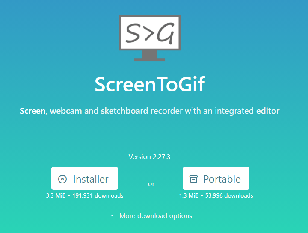Expand the chevron beside More download options
308x233 pixels.
point(113,215)
